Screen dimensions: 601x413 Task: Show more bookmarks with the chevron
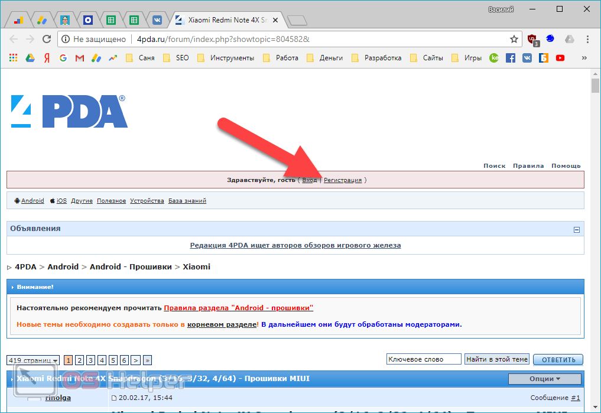[584, 58]
